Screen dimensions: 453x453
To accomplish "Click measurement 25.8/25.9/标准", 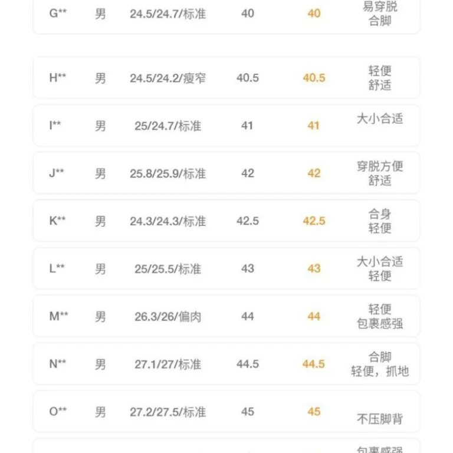I will (x=168, y=173).
